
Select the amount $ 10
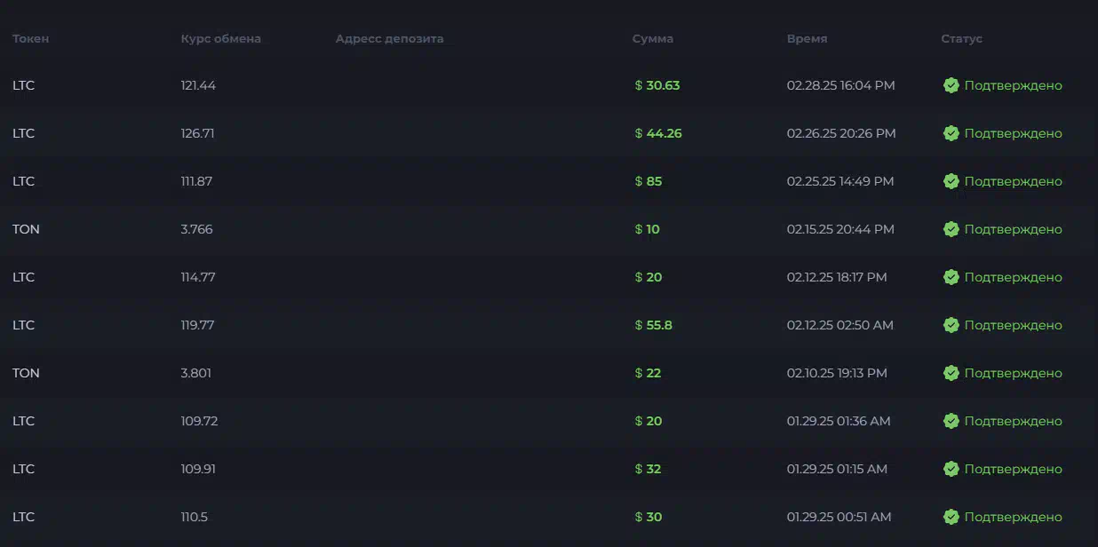(x=648, y=229)
